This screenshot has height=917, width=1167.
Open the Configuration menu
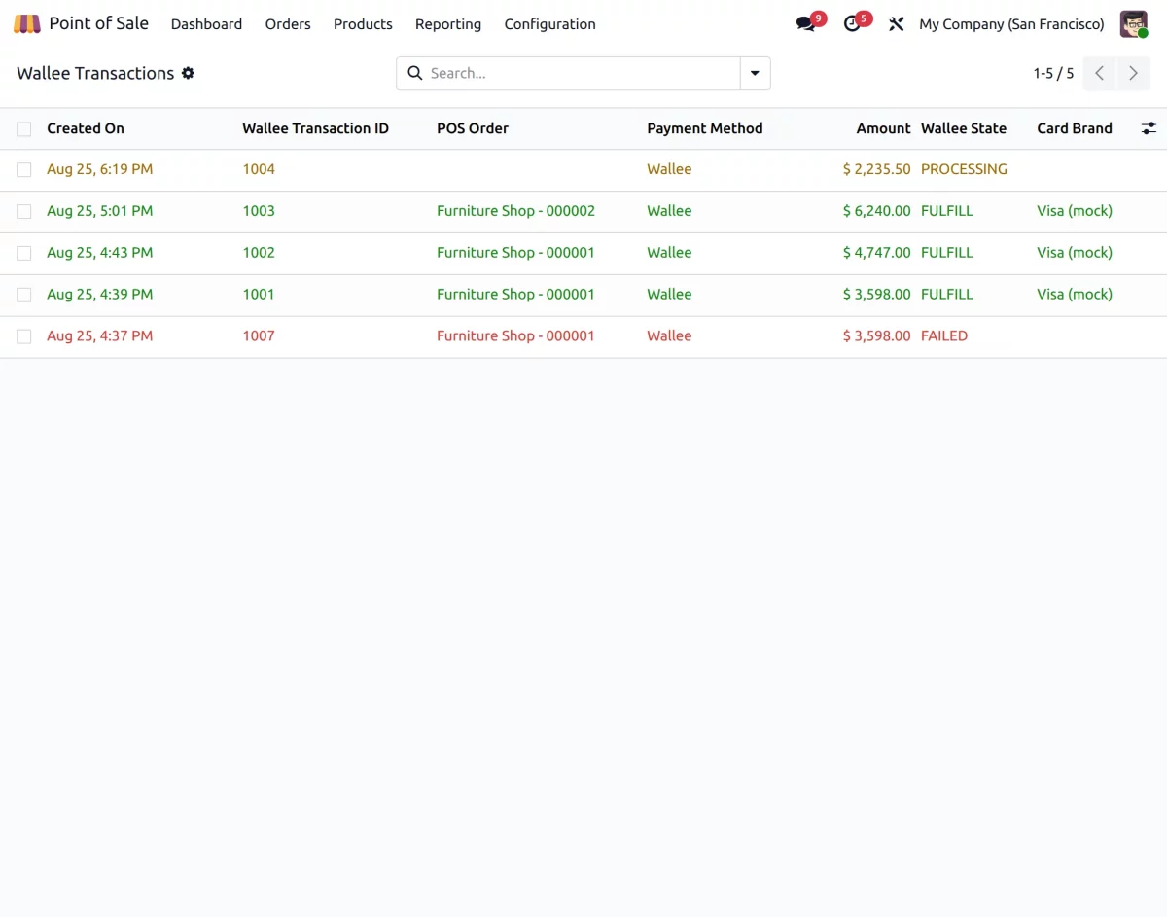[x=549, y=24]
